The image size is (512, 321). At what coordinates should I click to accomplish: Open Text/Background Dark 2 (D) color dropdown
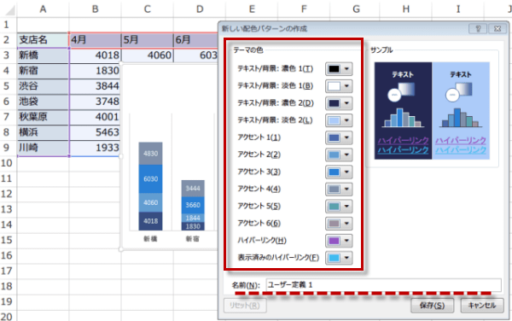(339, 103)
